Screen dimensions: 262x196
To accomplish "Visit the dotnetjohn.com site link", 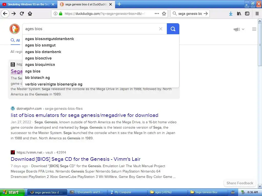I will pos(50,108).
